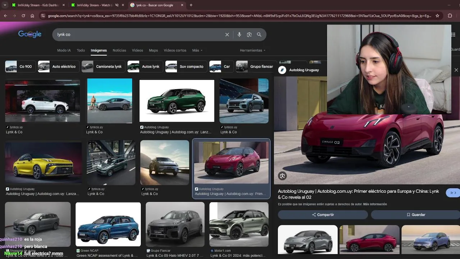Open the car under bridge lynkco.uy thumbnail
Viewport: 460px width, 259px height.
(x=111, y=163)
